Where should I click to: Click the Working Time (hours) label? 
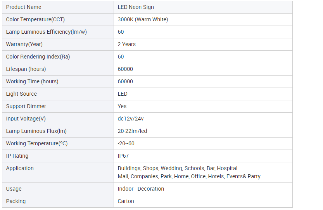[x=32, y=81]
